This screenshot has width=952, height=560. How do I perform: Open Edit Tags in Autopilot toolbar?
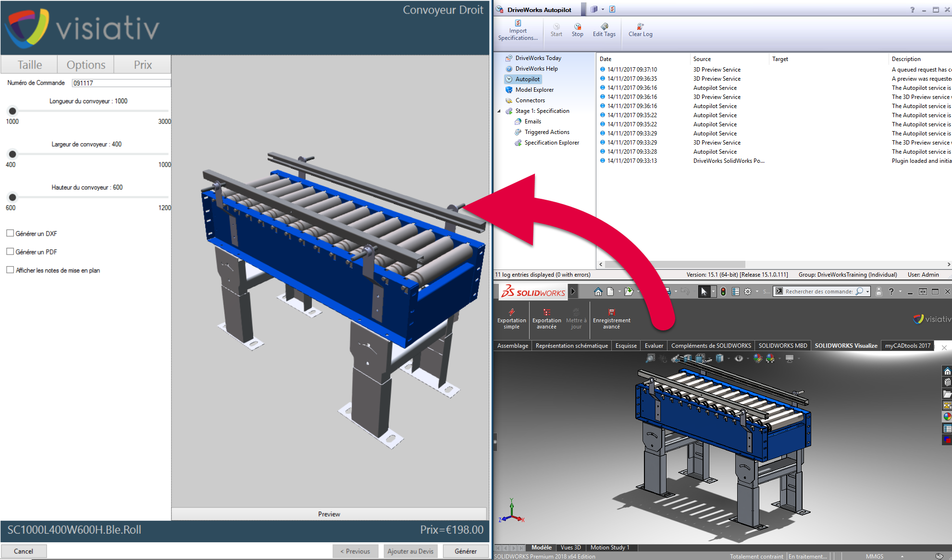604,30
